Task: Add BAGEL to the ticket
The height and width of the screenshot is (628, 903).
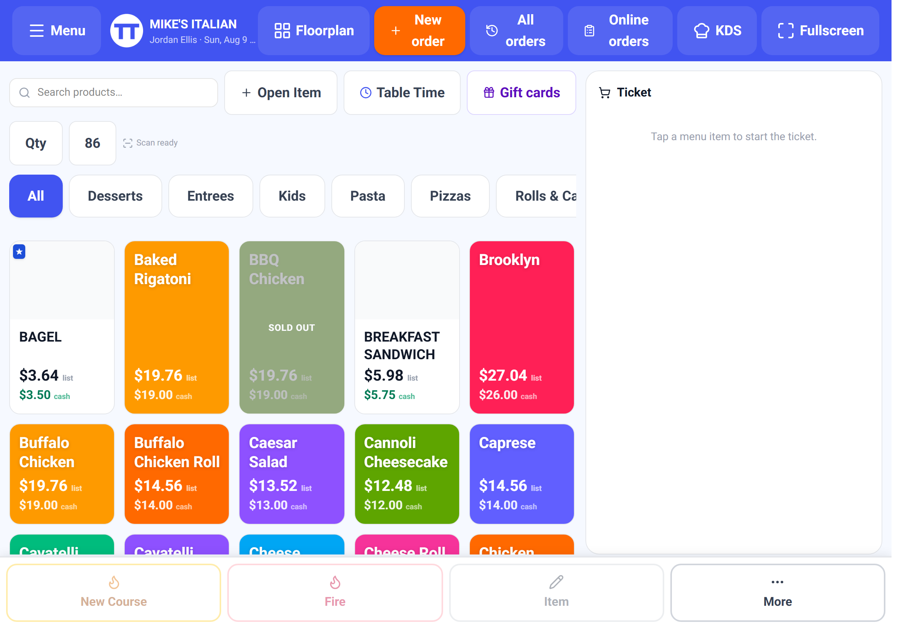Action: click(x=62, y=327)
